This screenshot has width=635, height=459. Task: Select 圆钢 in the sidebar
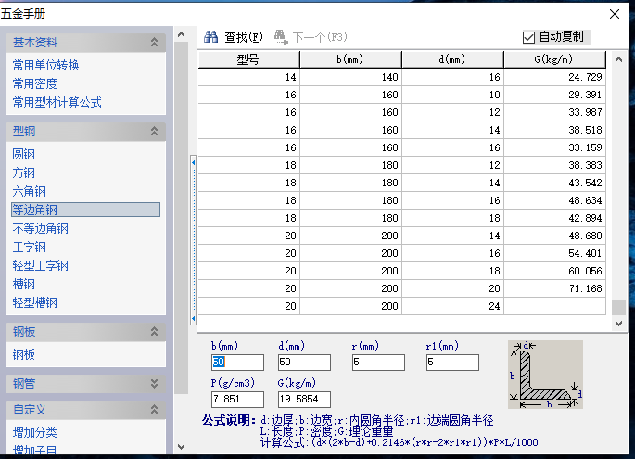[x=23, y=154]
